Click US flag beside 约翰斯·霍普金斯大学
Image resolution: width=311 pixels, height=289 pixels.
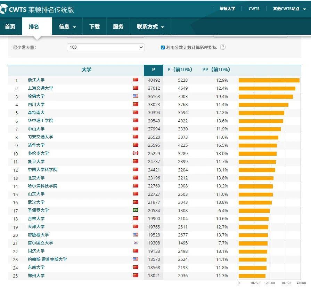pos(136,259)
